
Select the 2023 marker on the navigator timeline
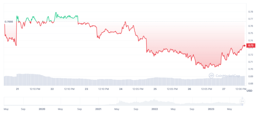211,109
